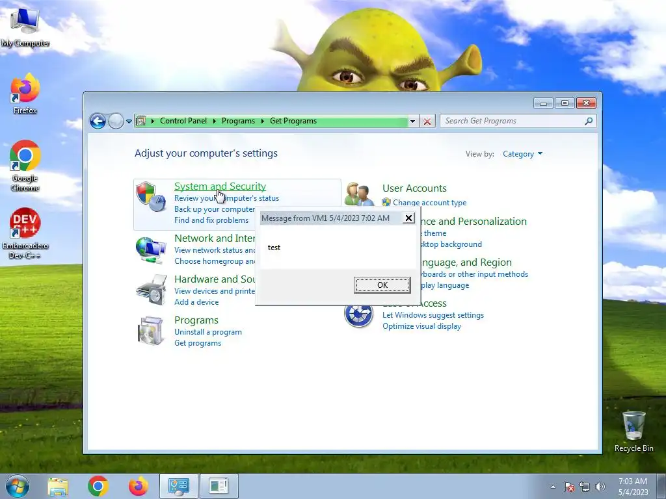Expand the arrow after Programs breadcrumb

pos(263,121)
